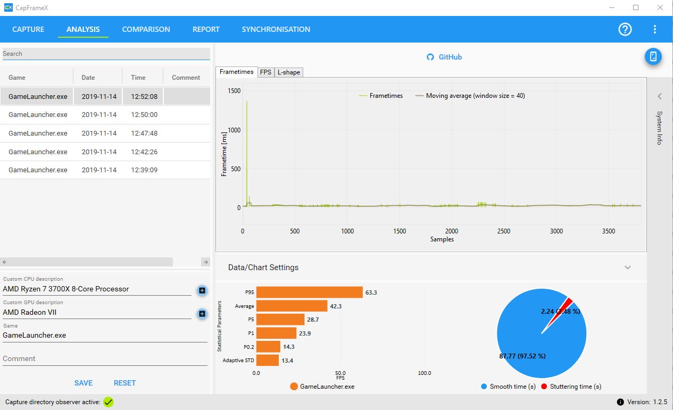Click the horizontal scrollbar left arrow
This screenshot has height=410, width=673.
tap(4, 262)
